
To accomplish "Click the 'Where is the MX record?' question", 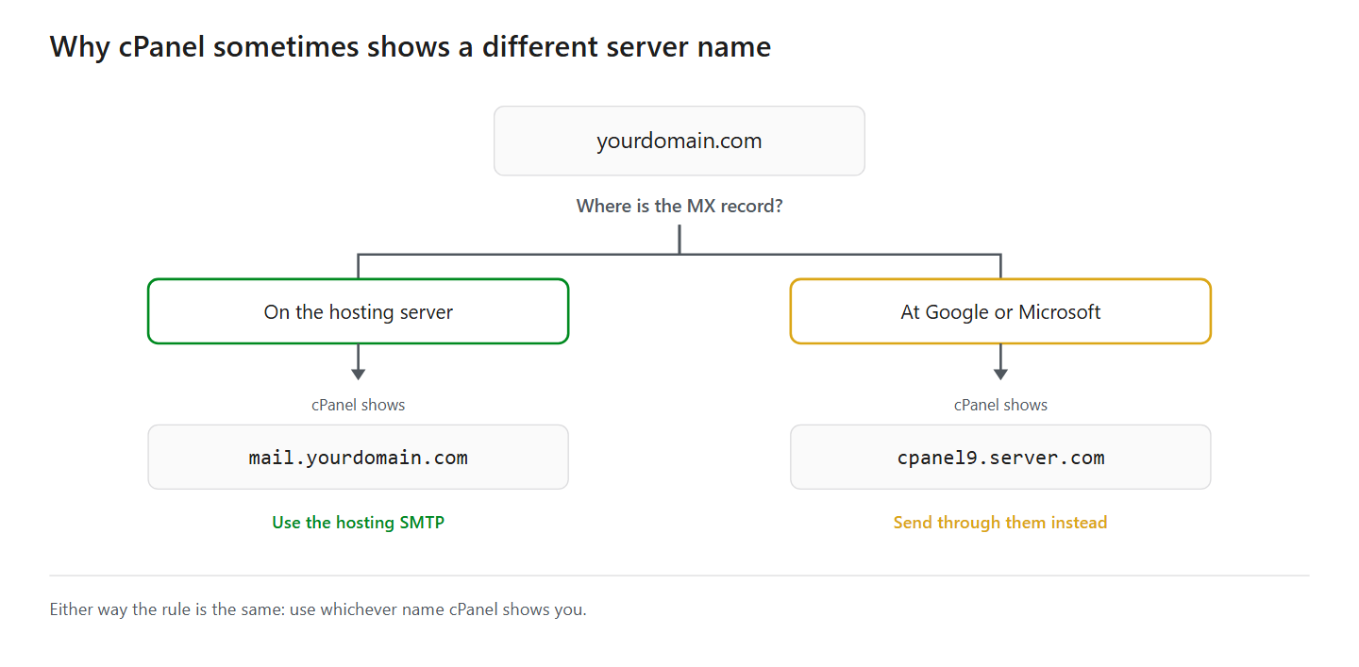I will pos(679,206).
